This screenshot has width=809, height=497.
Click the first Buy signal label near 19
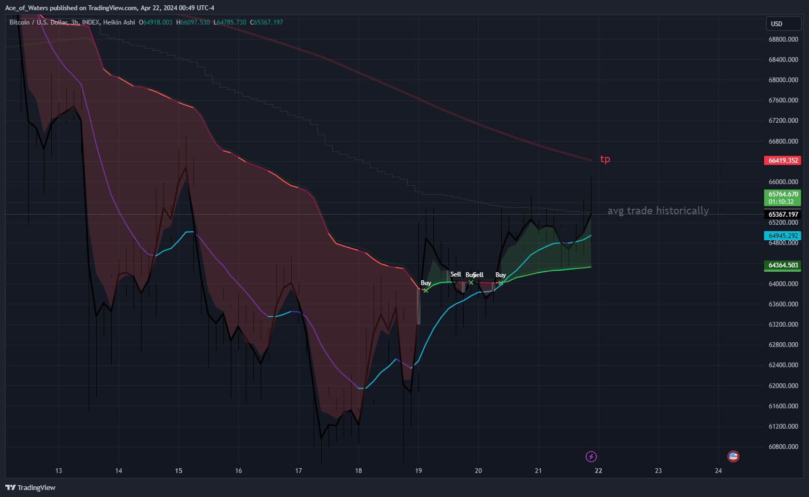(x=426, y=283)
